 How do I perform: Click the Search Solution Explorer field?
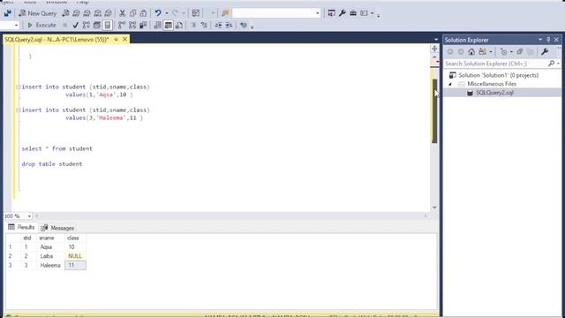tap(495, 64)
